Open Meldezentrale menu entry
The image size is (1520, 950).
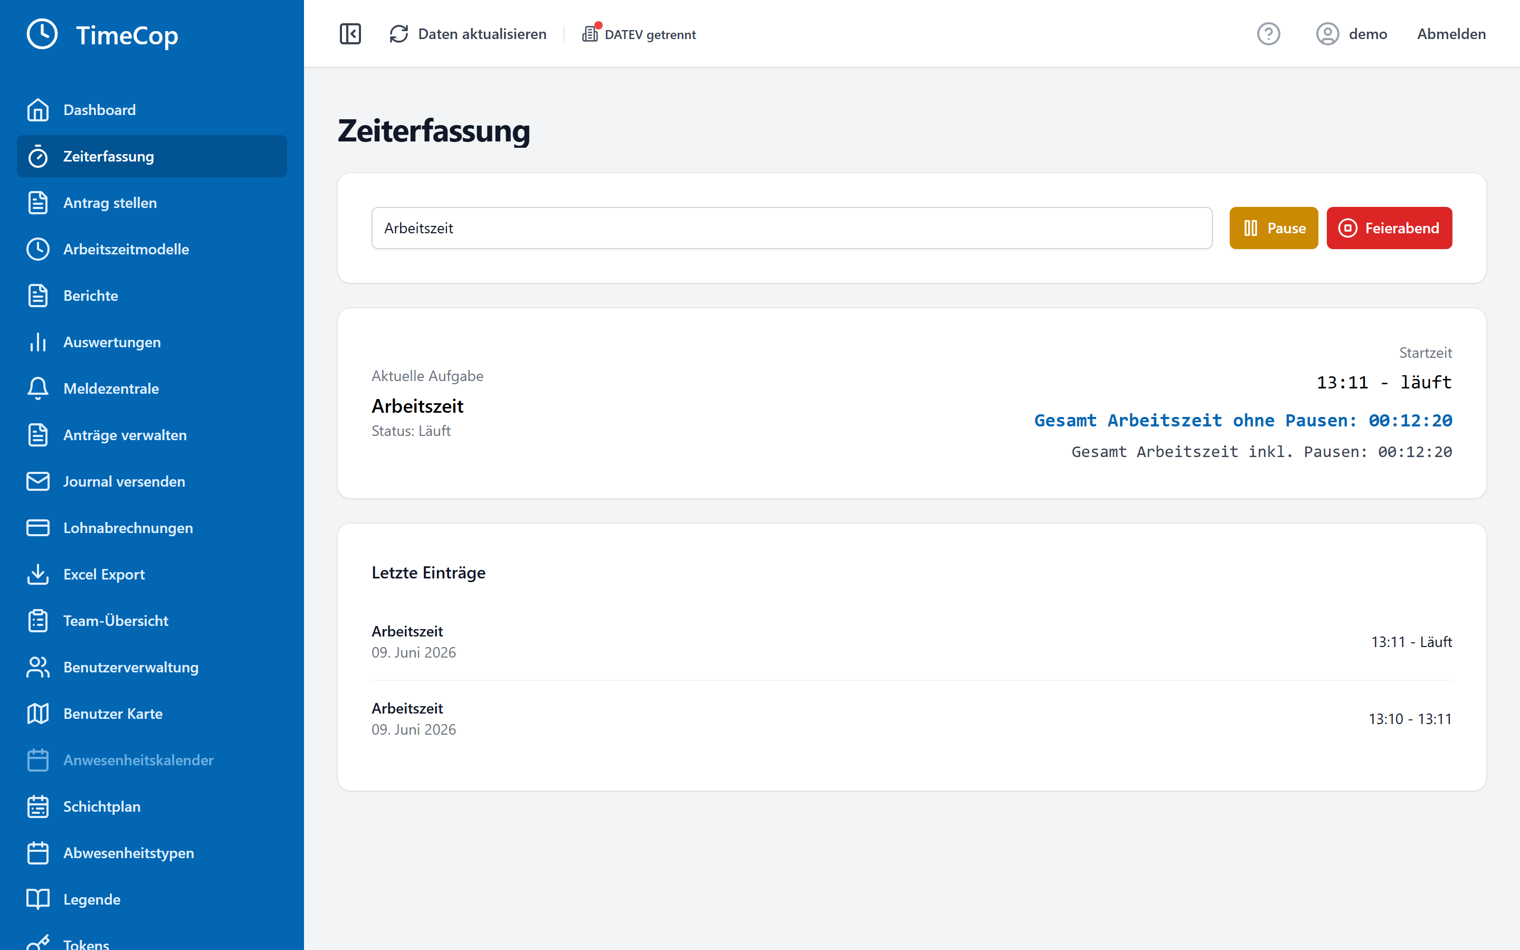click(x=152, y=389)
